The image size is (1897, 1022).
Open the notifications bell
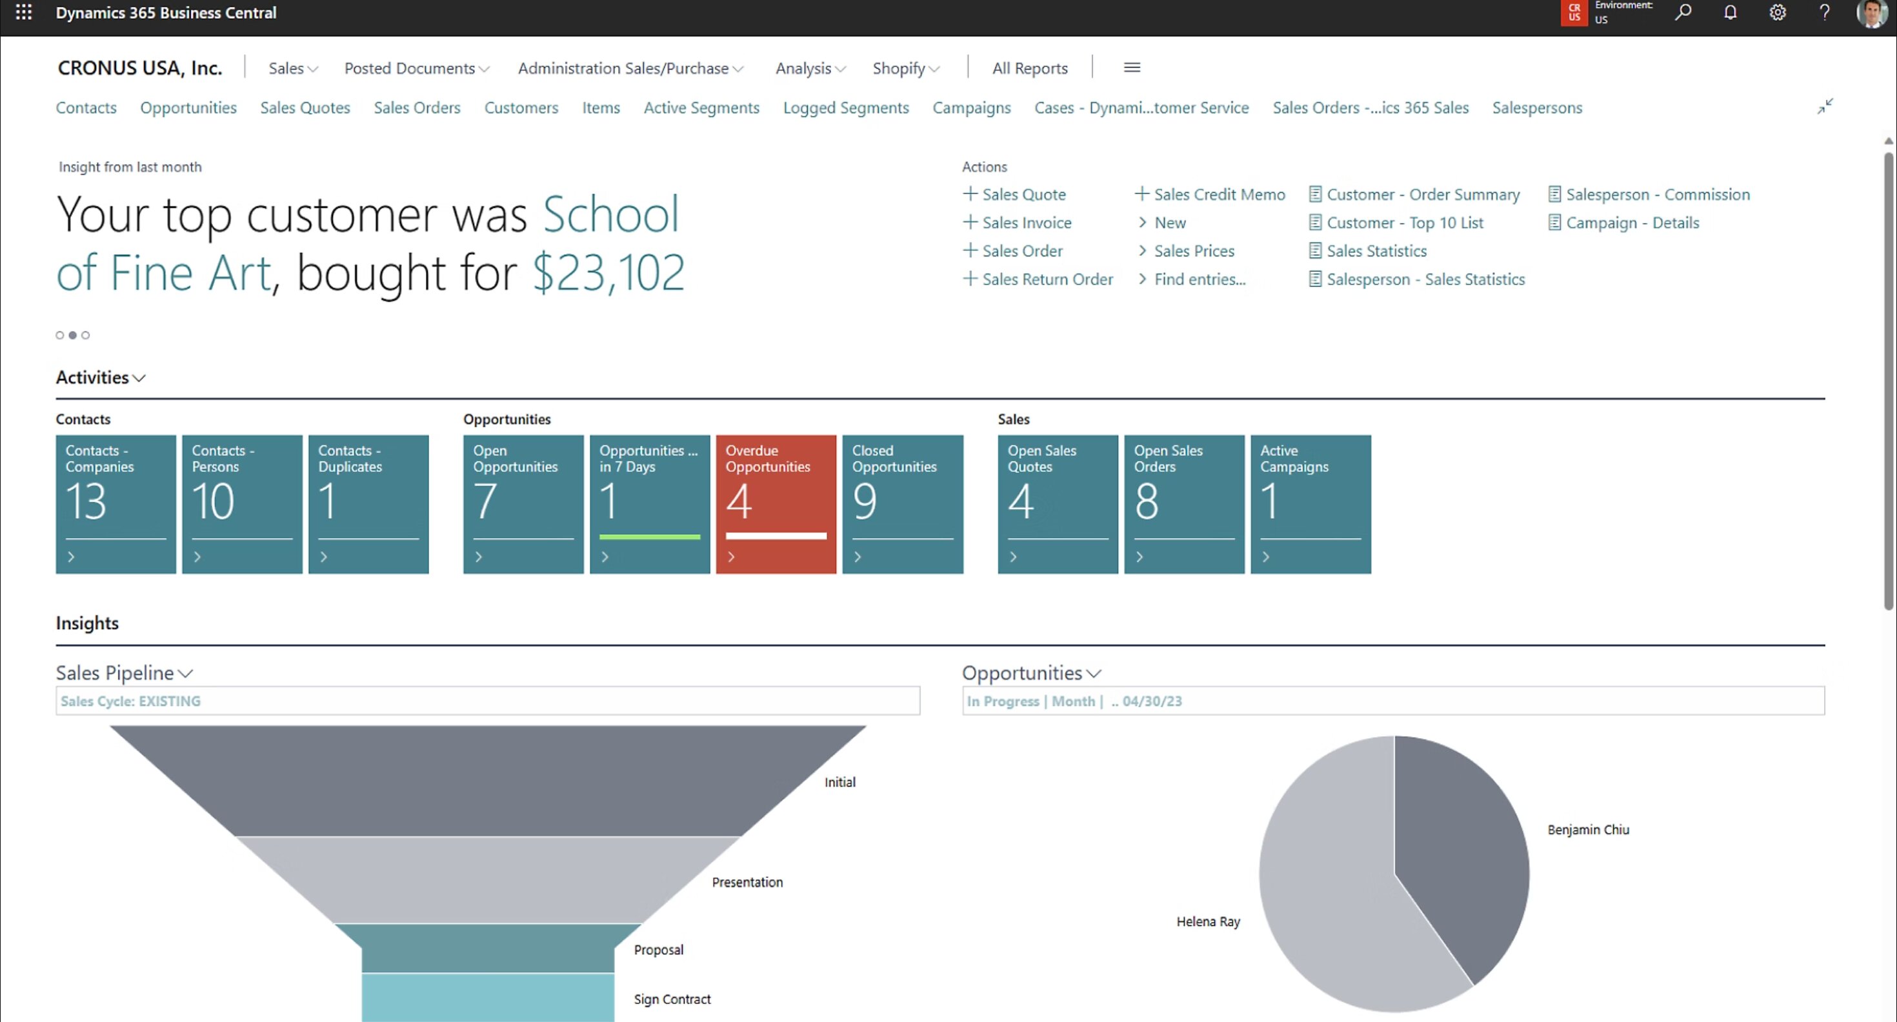click(x=1731, y=12)
